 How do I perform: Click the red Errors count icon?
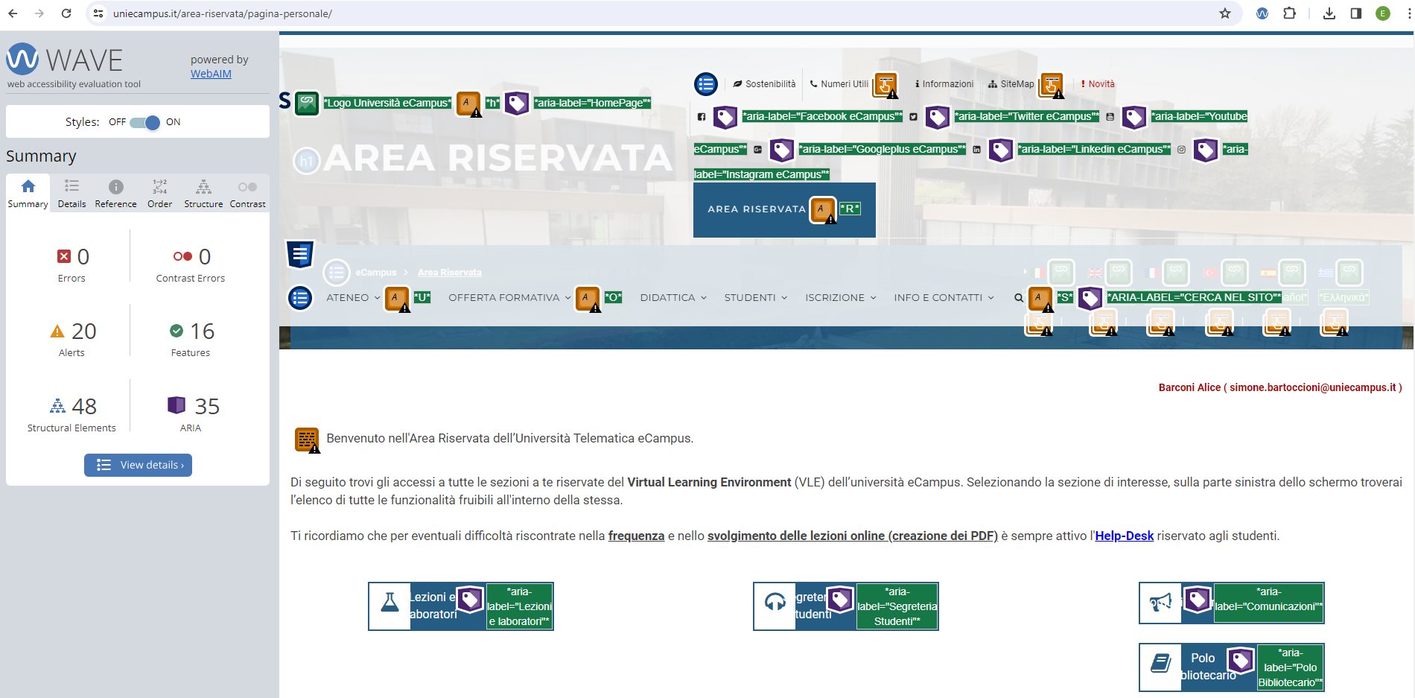pyautogui.click(x=64, y=256)
